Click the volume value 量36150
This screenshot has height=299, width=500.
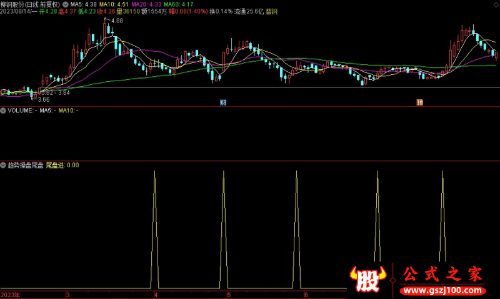[x=128, y=11]
